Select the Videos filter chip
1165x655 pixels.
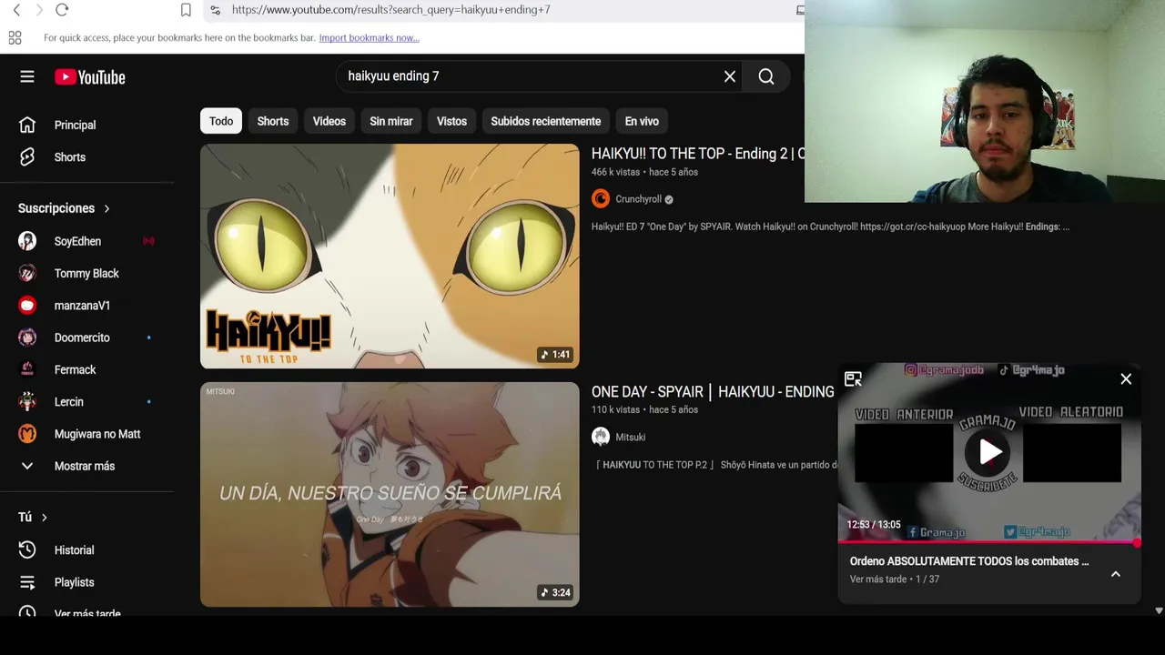(x=329, y=121)
